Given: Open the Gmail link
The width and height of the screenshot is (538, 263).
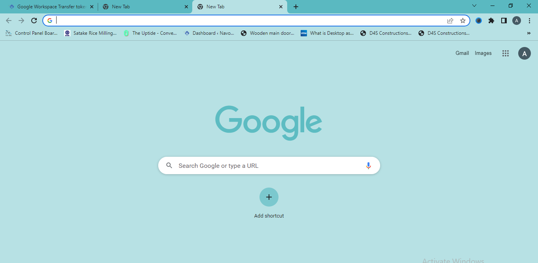Looking at the screenshot, I should pyautogui.click(x=462, y=53).
